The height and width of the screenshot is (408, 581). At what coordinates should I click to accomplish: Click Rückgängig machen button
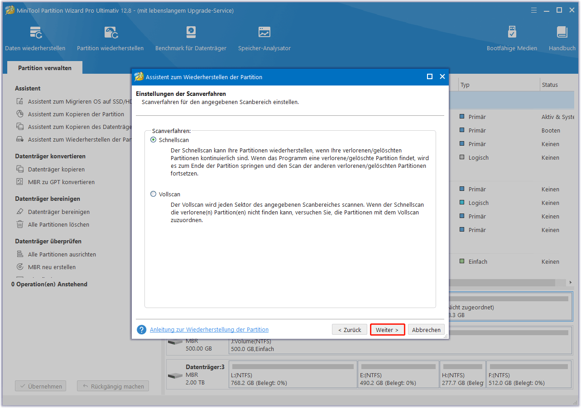point(113,386)
